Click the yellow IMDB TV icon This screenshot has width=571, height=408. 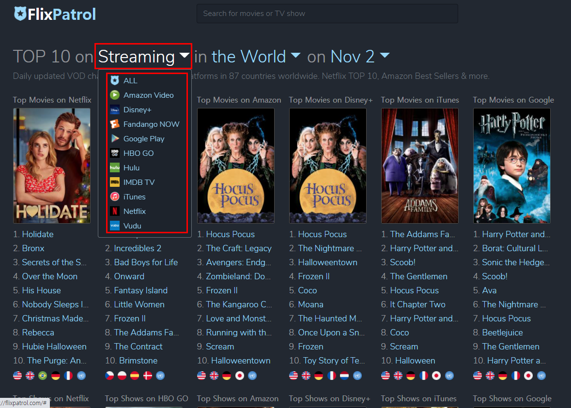point(115,182)
